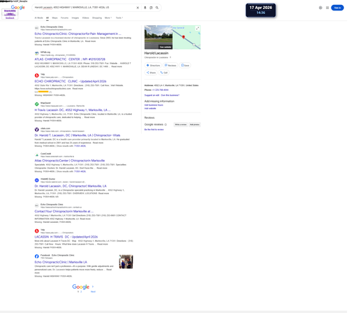The image size is (349, 313).
Task: Click the red location pin on the map
Action: [184, 37]
